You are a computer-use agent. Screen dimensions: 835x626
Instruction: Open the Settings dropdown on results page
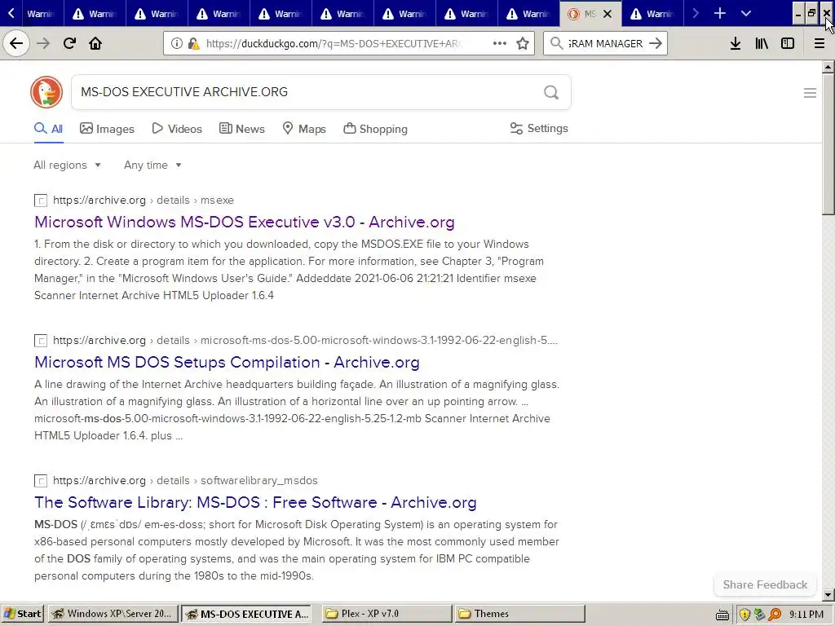pos(539,128)
